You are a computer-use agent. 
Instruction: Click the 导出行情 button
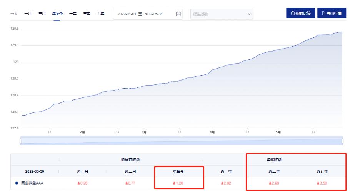click(x=332, y=13)
